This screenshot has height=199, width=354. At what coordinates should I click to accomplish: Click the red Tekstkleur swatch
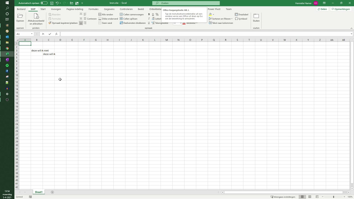184,23
